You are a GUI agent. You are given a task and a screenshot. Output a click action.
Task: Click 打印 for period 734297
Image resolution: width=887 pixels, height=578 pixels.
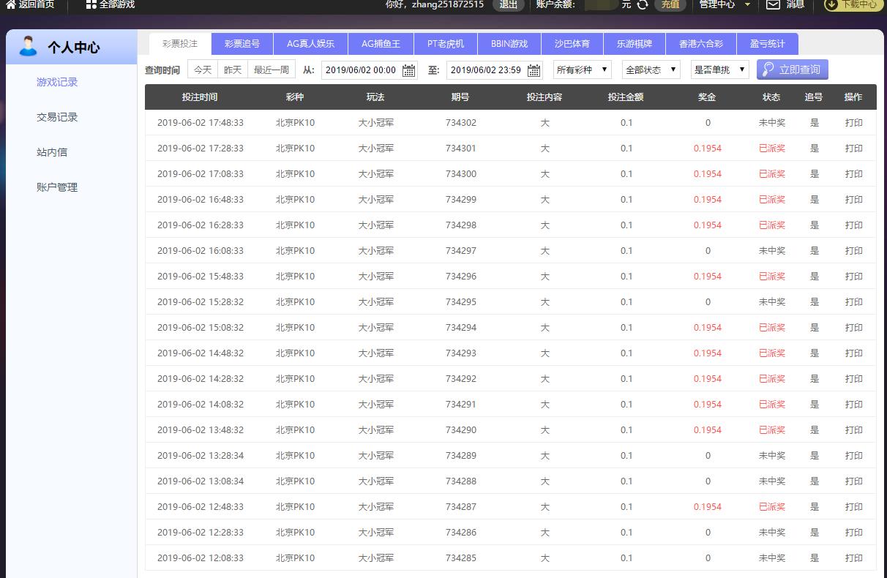tap(854, 251)
